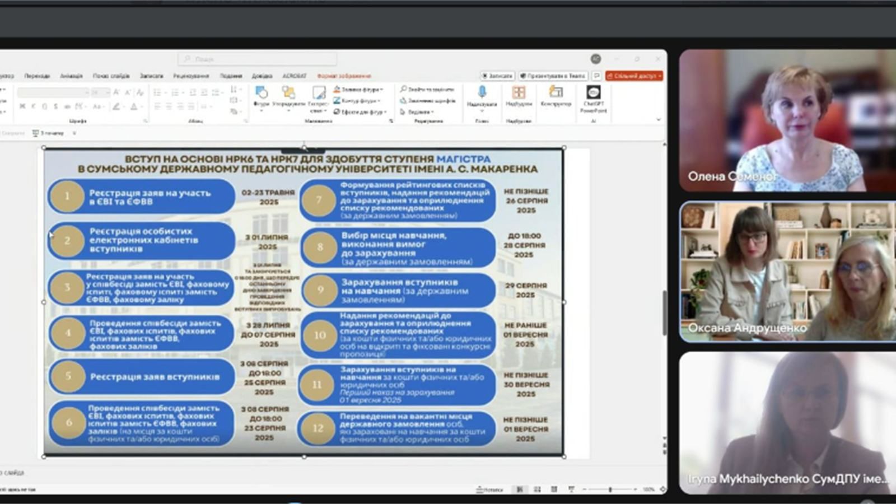Viewport: 896px width, 504px height.
Task: Click З початку slideshow button
Action: tap(48, 133)
